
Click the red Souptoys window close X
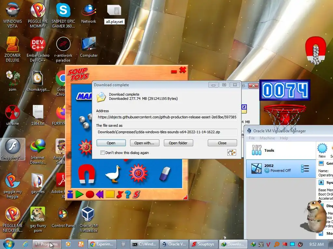(x=183, y=70)
